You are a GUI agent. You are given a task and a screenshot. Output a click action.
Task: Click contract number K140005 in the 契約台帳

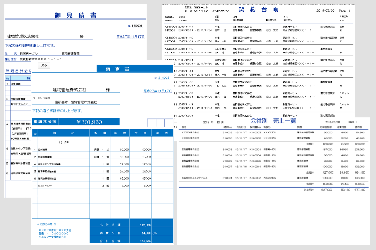[171, 49]
